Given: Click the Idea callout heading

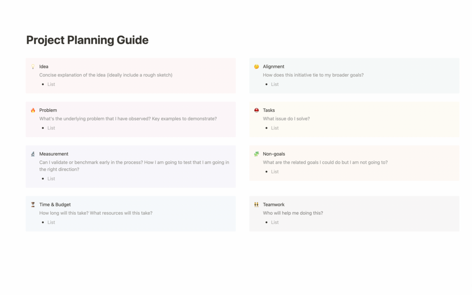Looking at the screenshot, I should (x=44, y=67).
